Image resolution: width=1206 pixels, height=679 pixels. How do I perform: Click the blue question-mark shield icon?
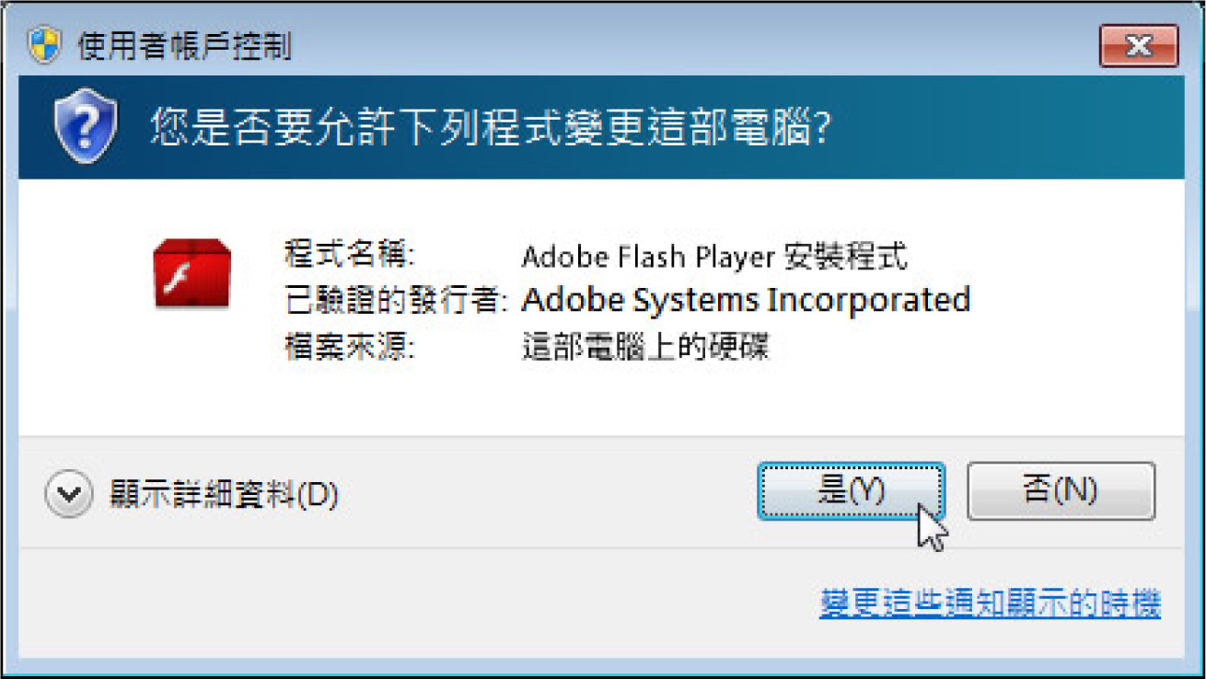coord(86,128)
